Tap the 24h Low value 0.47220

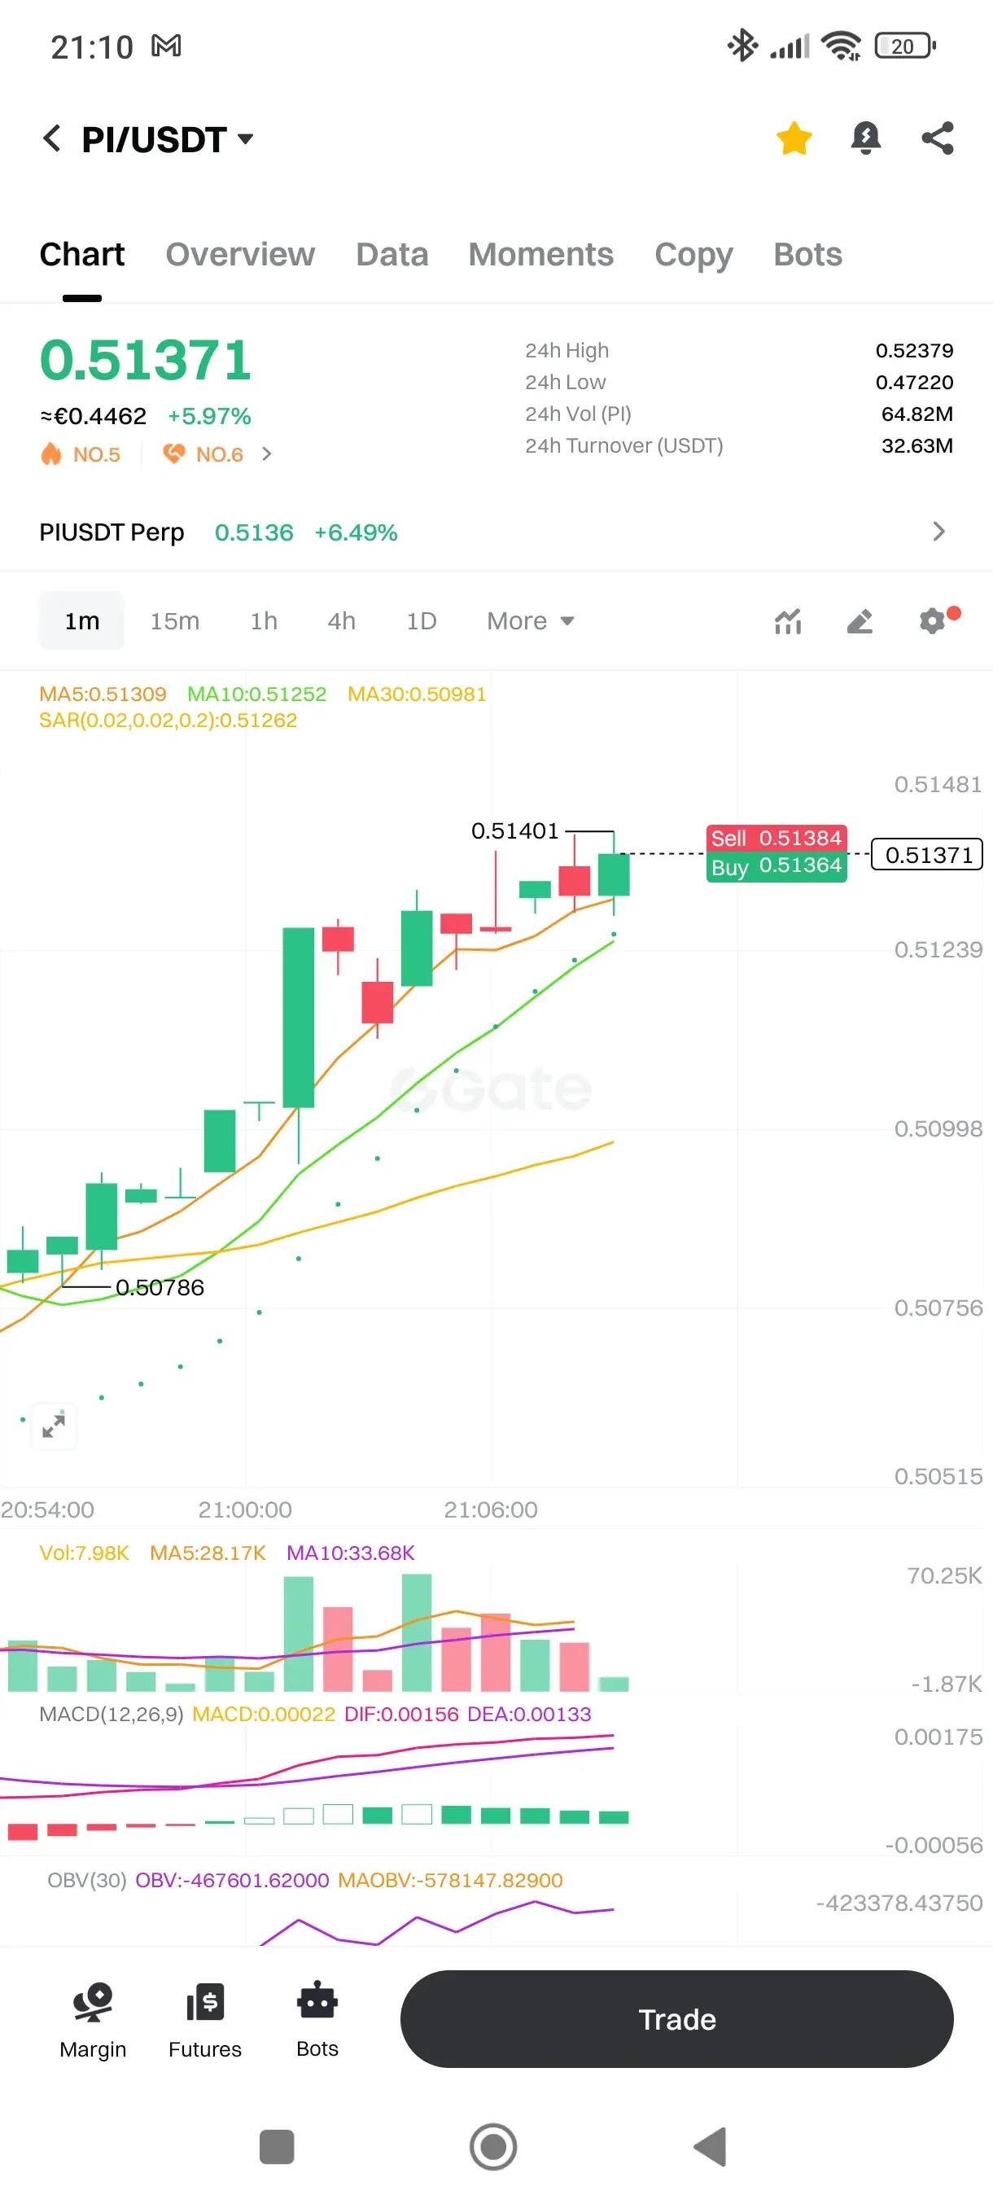pyautogui.click(x=914, y=383)
